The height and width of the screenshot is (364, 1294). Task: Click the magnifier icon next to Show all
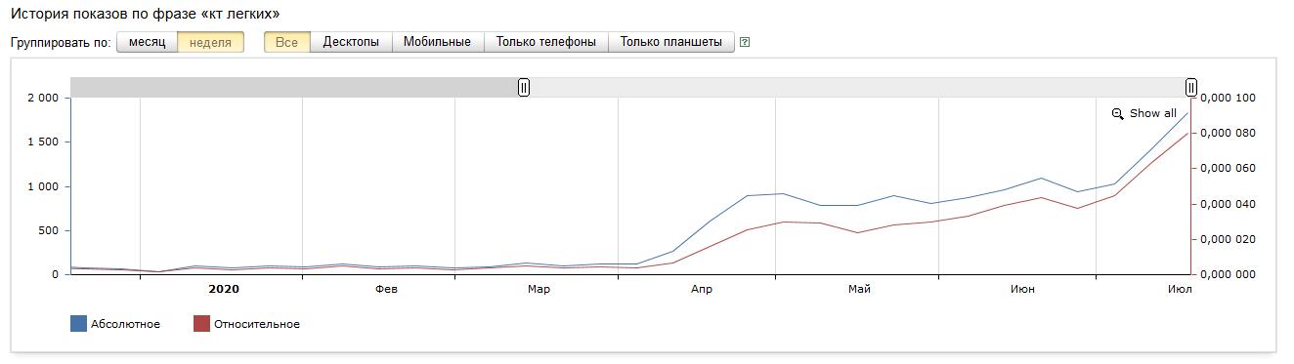pyautogui.click(x=1118, y=114)
